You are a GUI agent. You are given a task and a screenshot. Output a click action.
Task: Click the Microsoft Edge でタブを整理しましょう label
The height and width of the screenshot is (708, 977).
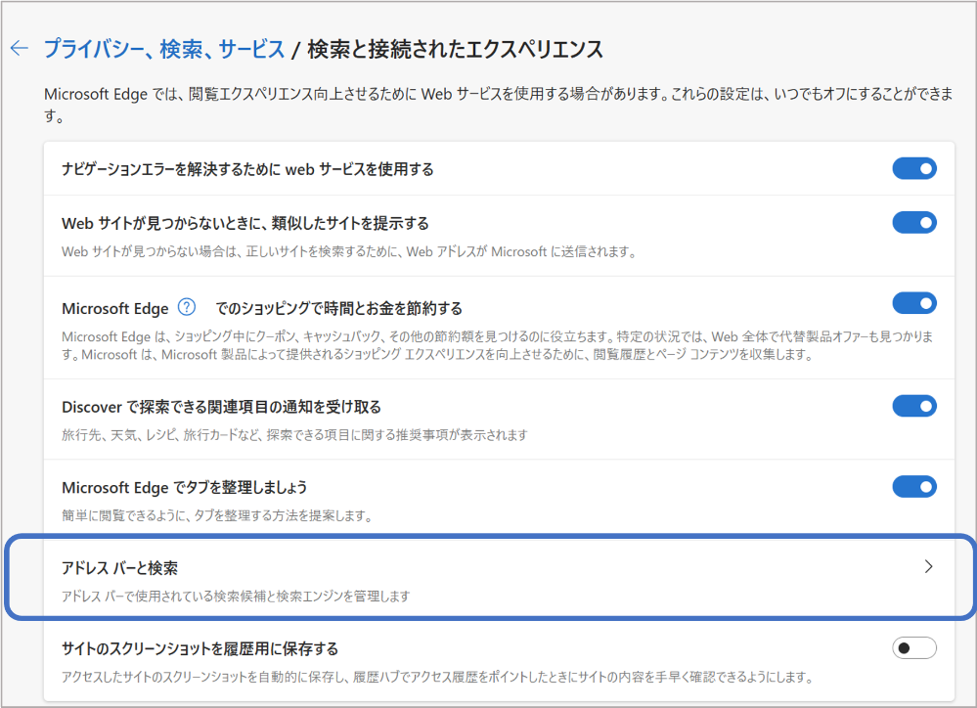[x=185, y=487]
